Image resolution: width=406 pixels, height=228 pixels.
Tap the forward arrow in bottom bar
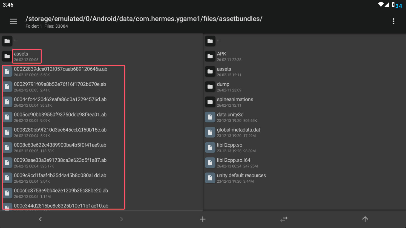click(x=122, y=219)
